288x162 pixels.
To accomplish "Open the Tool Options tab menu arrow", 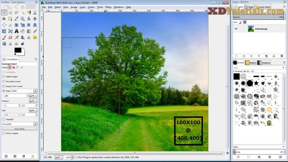I will [x=36, y=59].
